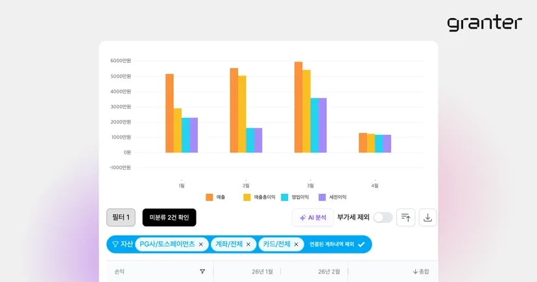This screenshot has height=282, width=537.
Task: Click the 3월 axis label
Action: point(310,185)
